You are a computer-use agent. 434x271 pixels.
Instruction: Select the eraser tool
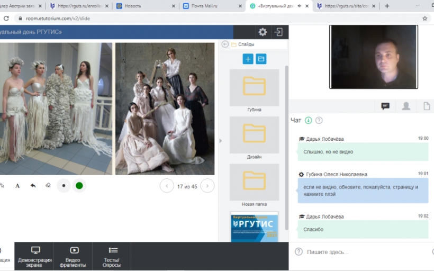point(48,185)
